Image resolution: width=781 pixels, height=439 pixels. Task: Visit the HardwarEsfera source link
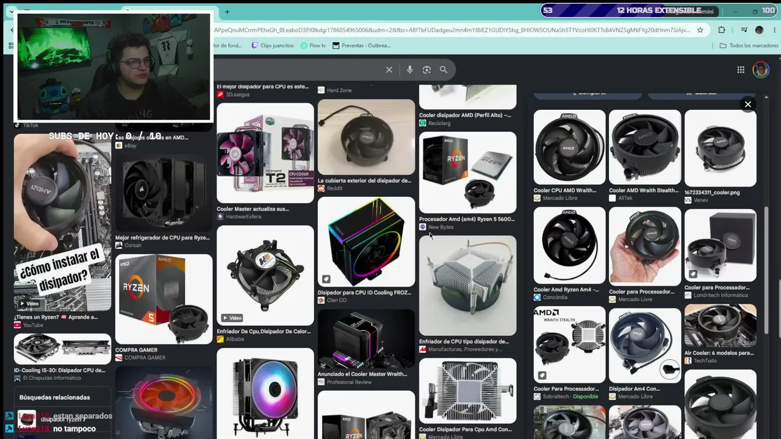coord(239,216)
